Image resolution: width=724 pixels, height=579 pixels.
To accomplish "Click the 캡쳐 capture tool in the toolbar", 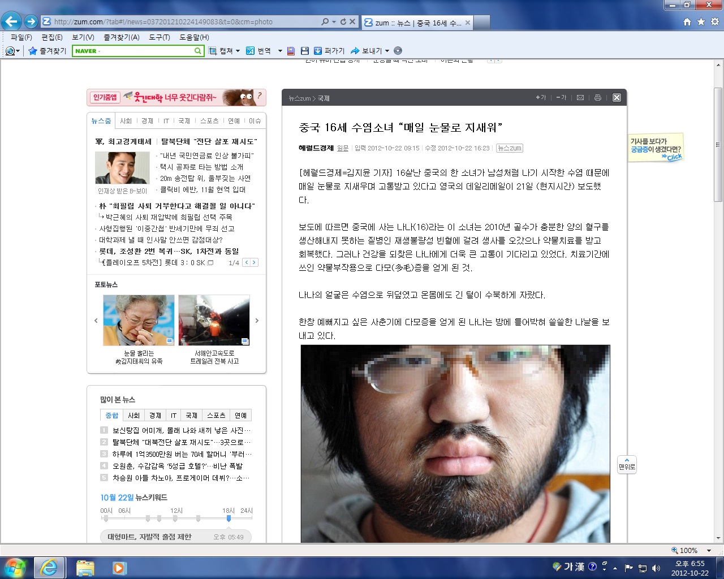I will click(x=221, y=51).
